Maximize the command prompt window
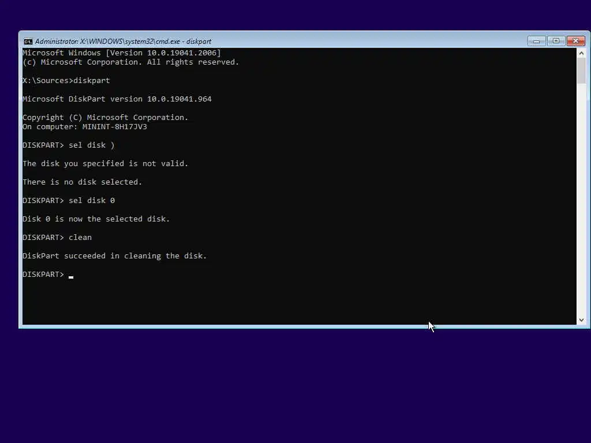 [x=556, y=41]
